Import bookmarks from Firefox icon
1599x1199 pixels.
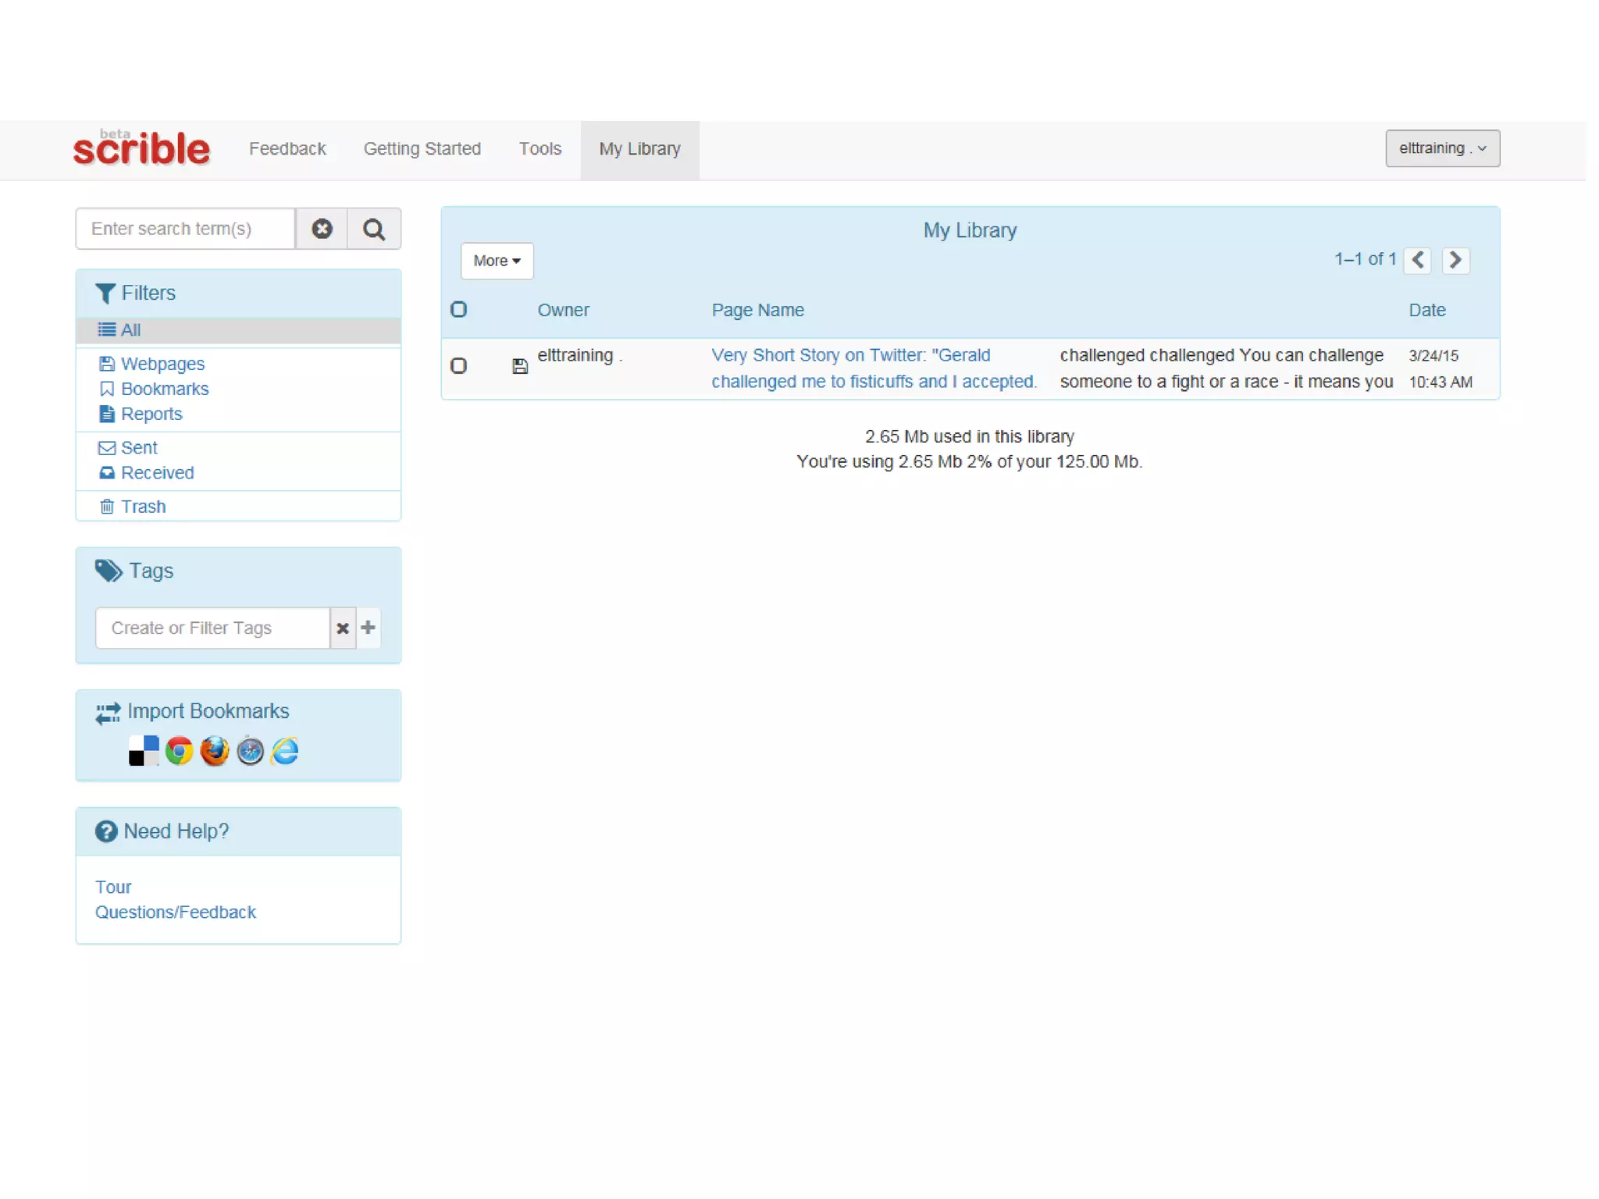pos(214,751)
